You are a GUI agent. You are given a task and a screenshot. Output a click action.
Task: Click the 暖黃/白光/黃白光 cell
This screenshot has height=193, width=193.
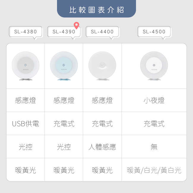click(154, 170)
